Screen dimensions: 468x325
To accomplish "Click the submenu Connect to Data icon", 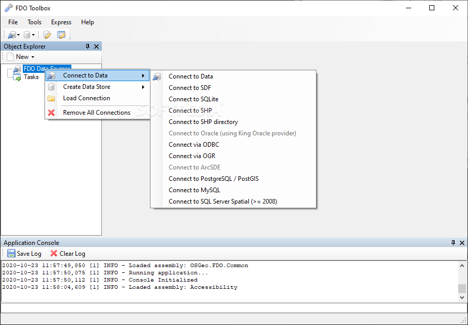I will [x=157, y=77].
